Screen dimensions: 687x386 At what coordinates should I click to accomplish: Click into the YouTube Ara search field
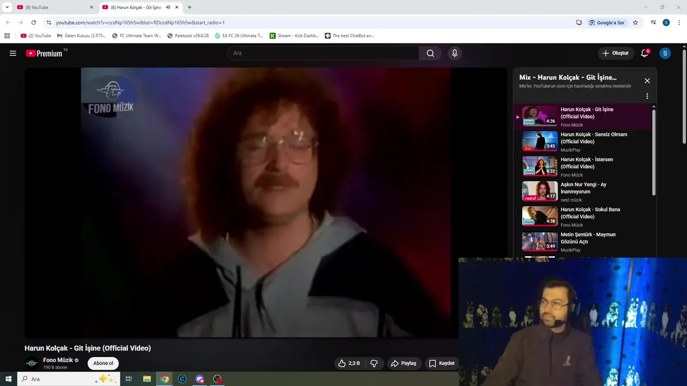point(323,53)
